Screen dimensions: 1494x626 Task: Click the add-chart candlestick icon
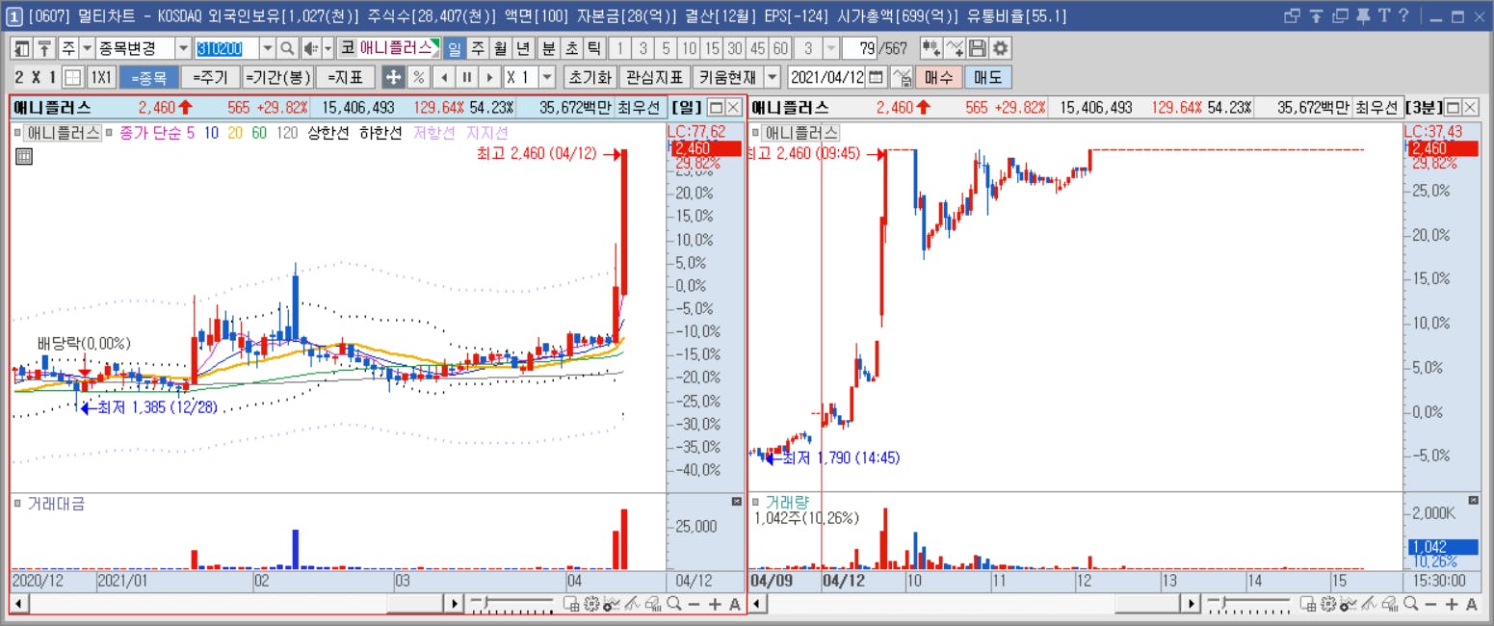coord(931,48)
